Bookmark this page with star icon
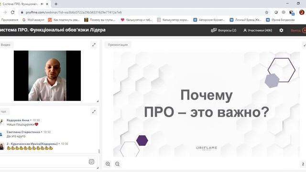This screenshot has width=306, height=172. click(267, 12)
